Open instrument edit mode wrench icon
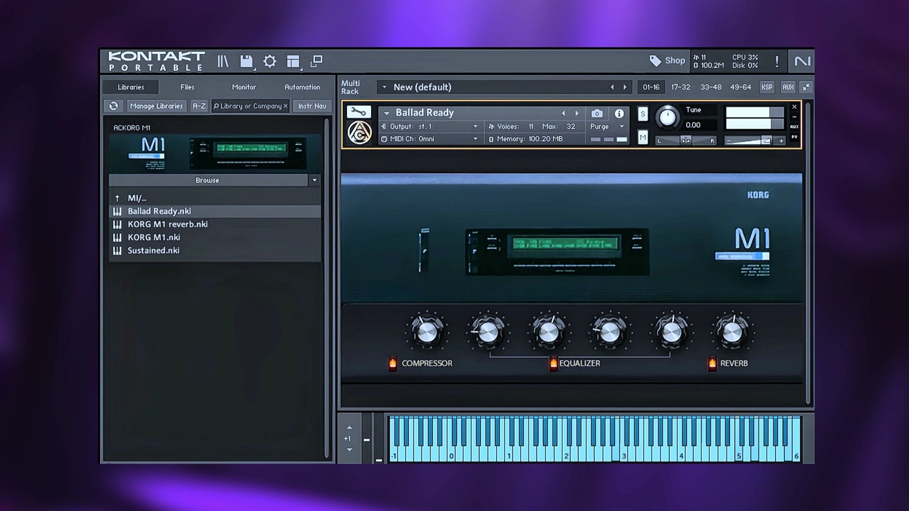Image resolution: width=909 pixels, height=511 pixels. (358, 112)
